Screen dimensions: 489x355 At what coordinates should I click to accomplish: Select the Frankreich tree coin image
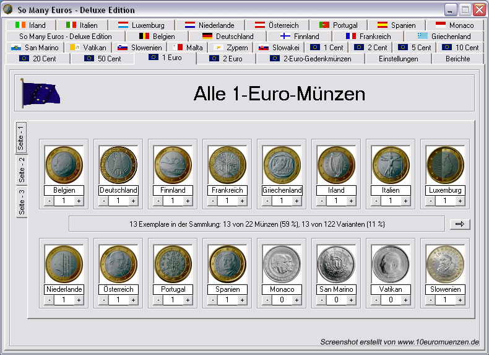point(227,165)
